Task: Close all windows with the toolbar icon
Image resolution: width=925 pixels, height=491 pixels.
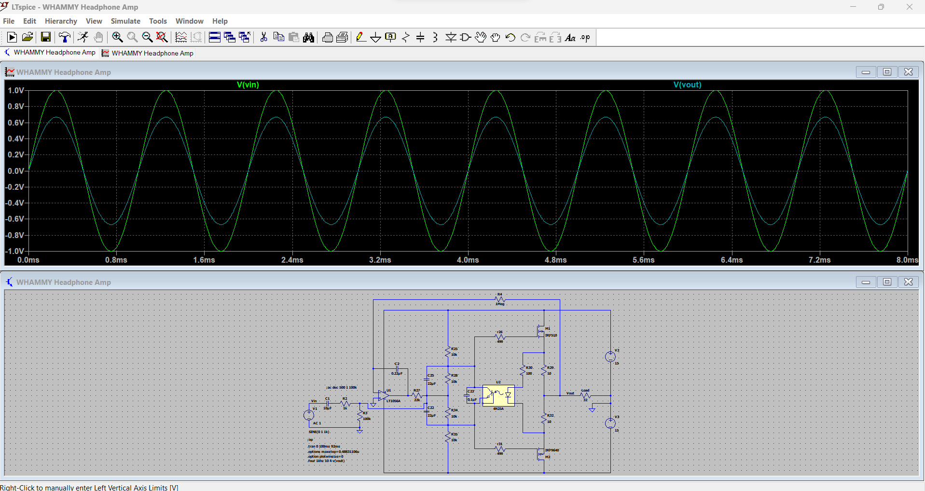Action: 245,37
